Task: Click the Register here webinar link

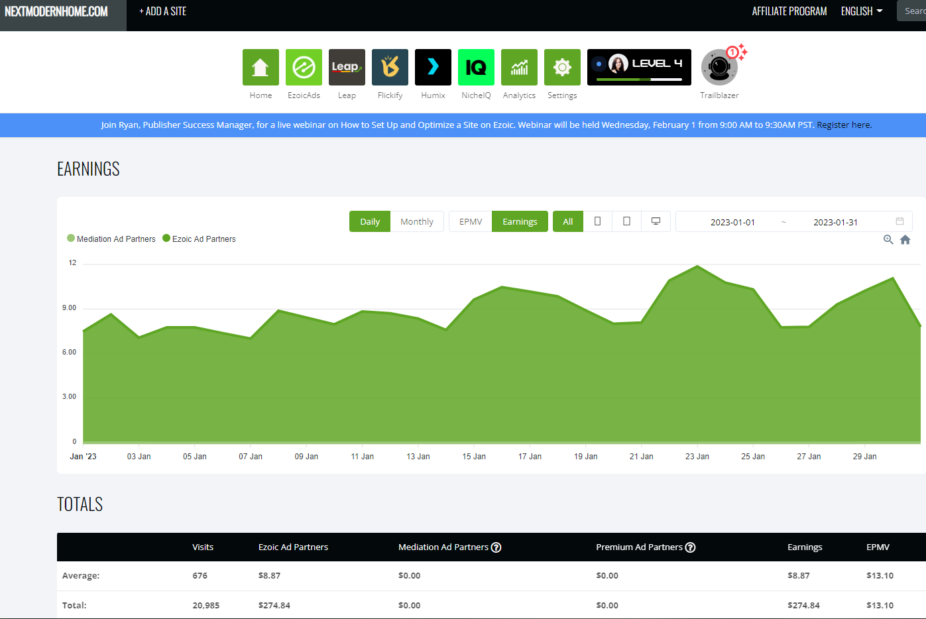Action: point(844,125)
